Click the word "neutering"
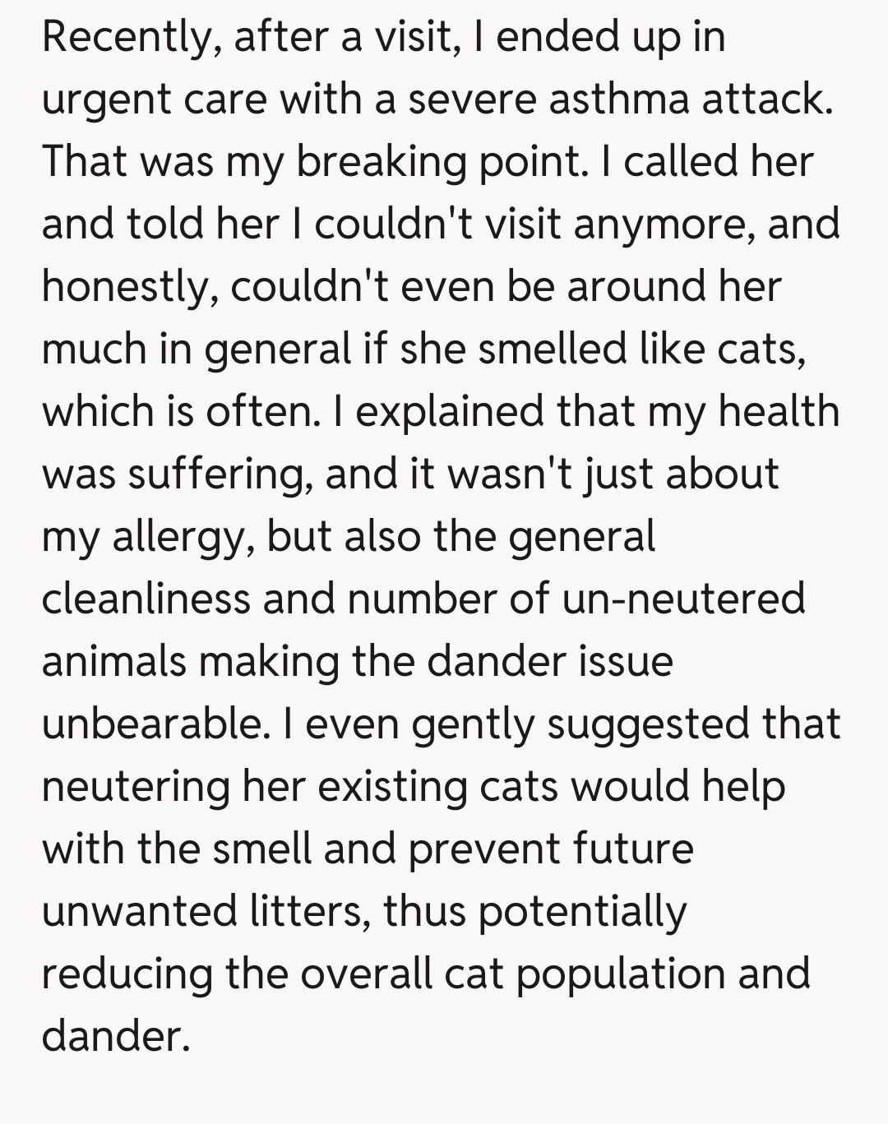The height and width of the screenshot is (1124, 888). pyautogui.click(x=136, y=786)
